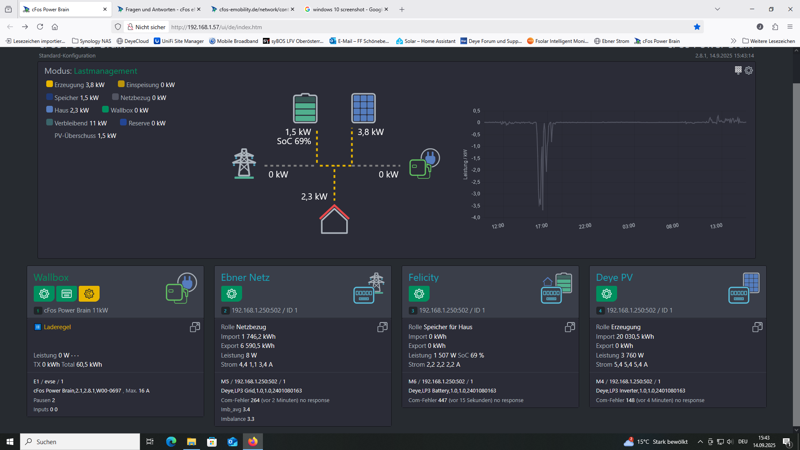
Task: Click the Ebner Netz grid meter image
Action: tap(369, 288)
